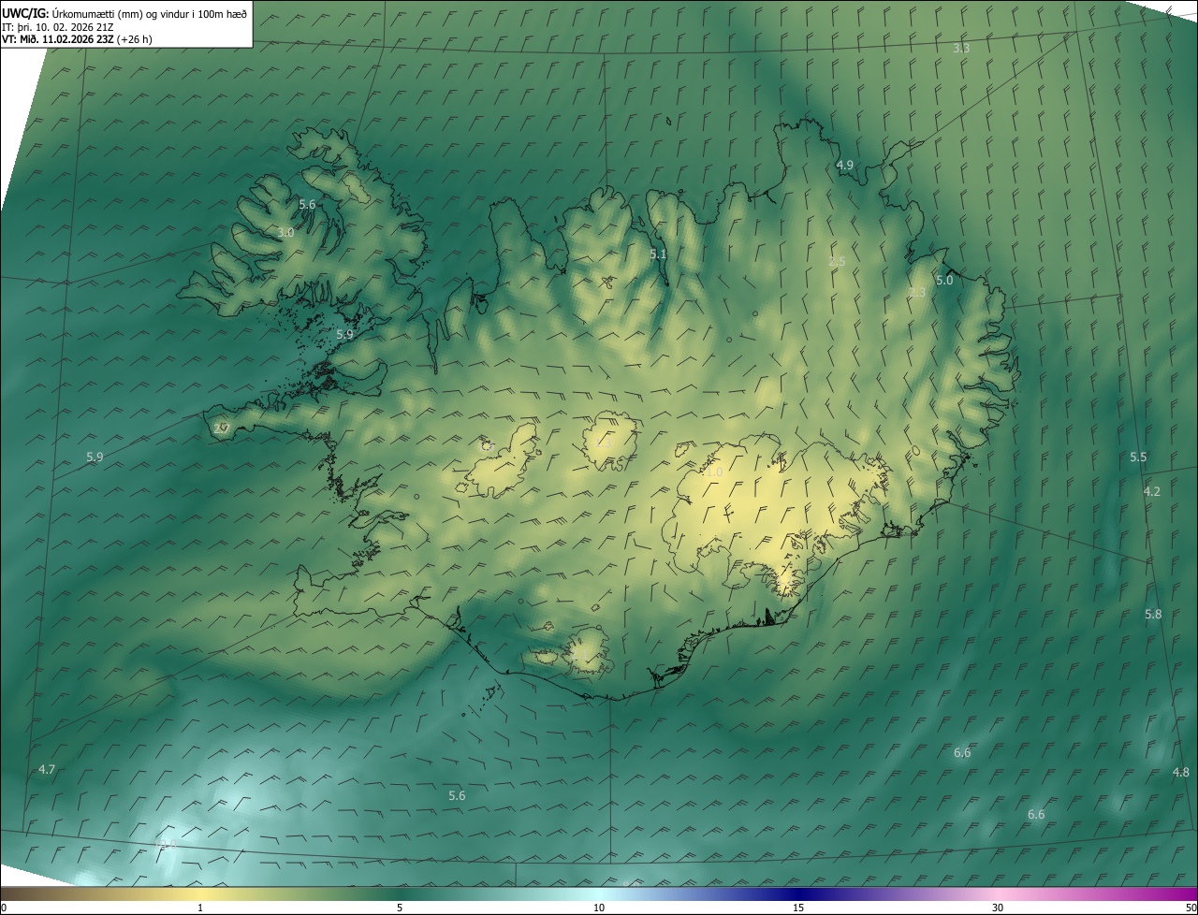
Task: Click the 5.5 value label off the east coast
Action: pyautogui.click(x=1138, y=457)
